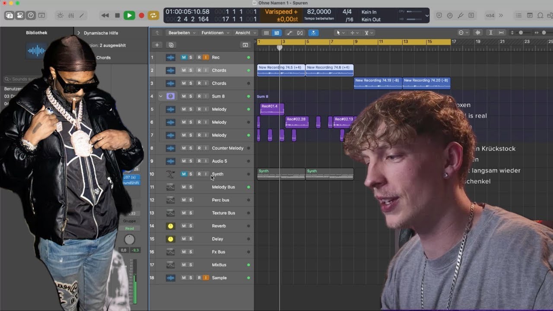This screenshot has width=553, height=311.
Task: Open the marquee crosshair tool dropdown
Action: click(x=354, y=33)
